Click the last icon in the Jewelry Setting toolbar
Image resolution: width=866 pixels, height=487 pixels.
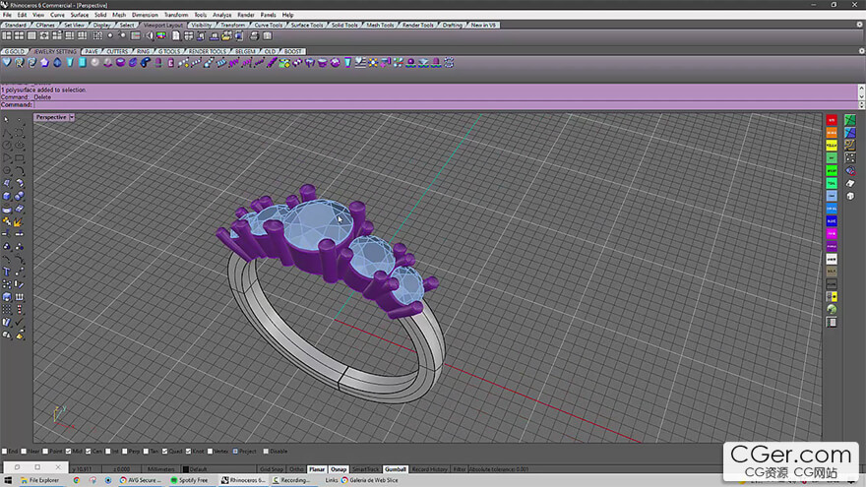449,63
